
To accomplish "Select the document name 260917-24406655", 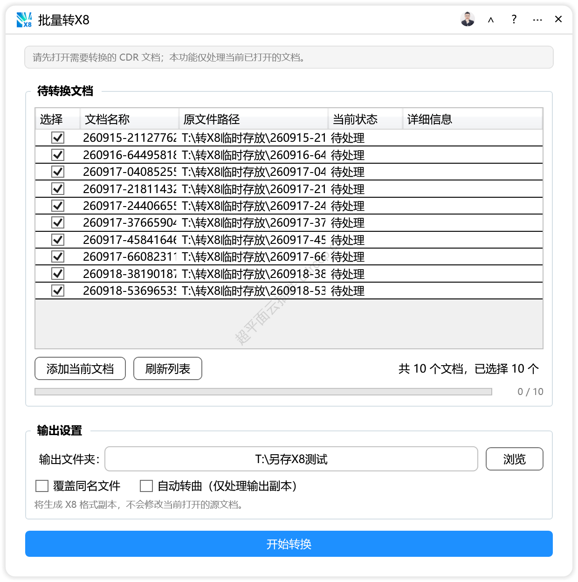I will click(x=130, y=206).
